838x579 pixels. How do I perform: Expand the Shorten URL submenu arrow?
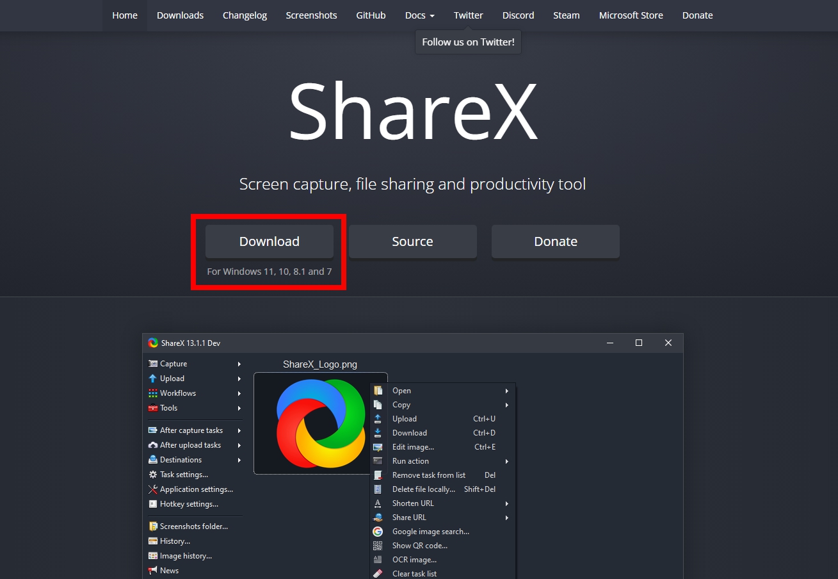(506, 503)
